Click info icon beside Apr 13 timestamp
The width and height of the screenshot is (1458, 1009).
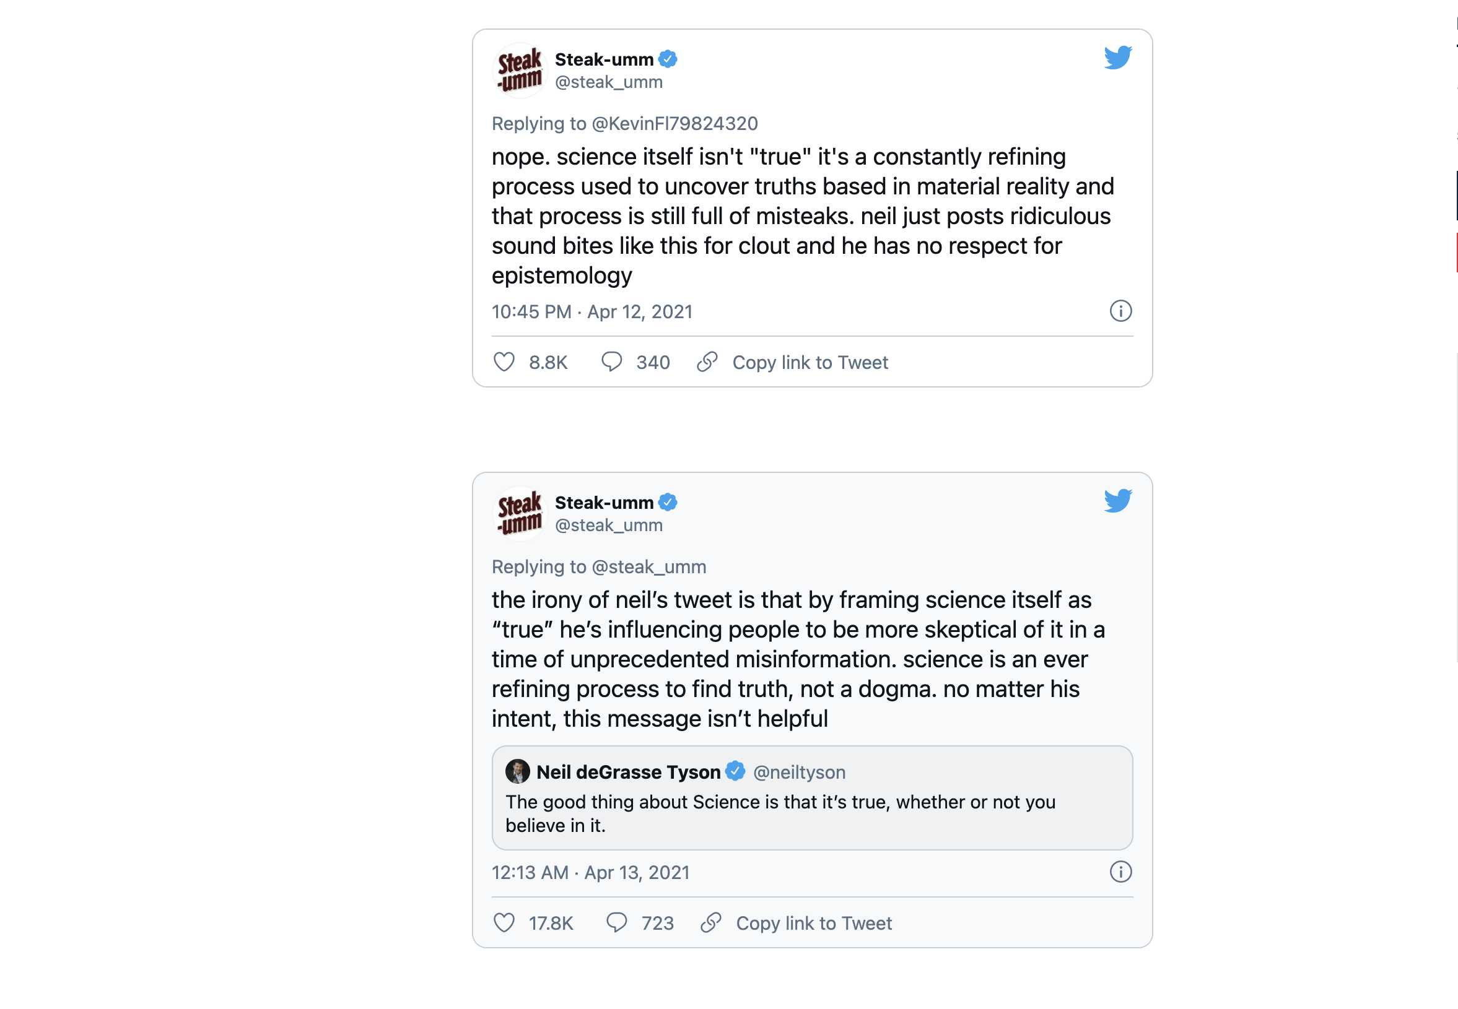tap(1120, 872)
